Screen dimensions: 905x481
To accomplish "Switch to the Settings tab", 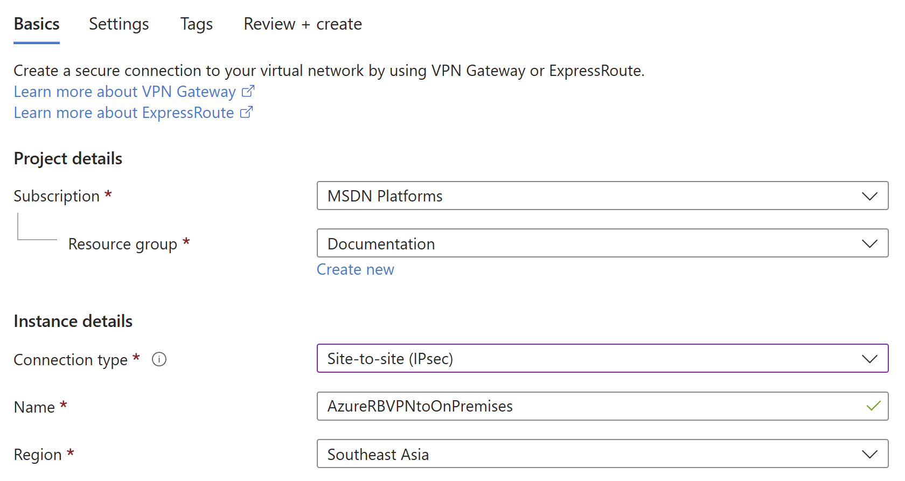I will (119, 24).
